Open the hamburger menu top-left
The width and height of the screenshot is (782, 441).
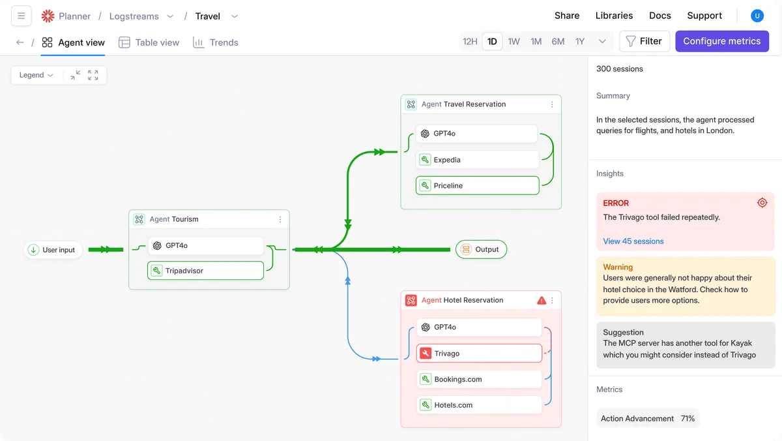coord(21,15)
